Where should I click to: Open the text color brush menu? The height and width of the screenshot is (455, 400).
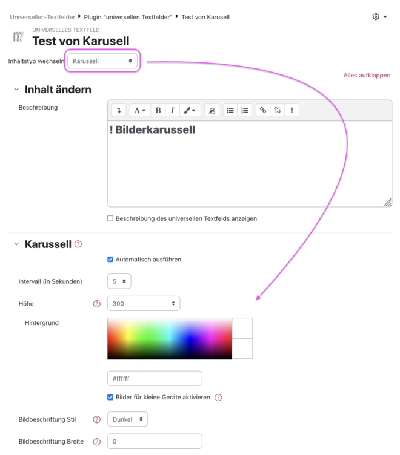pos(190,110)
